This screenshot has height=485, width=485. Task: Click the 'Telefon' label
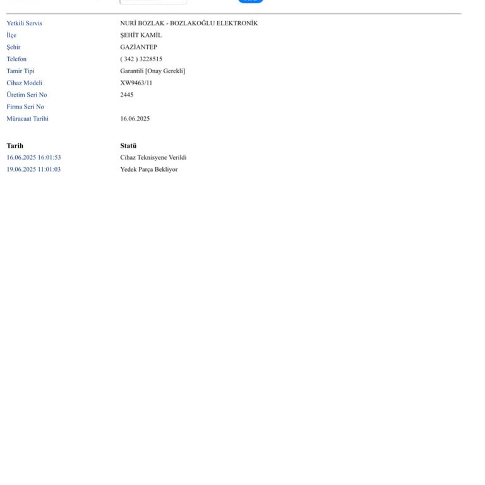16,59
